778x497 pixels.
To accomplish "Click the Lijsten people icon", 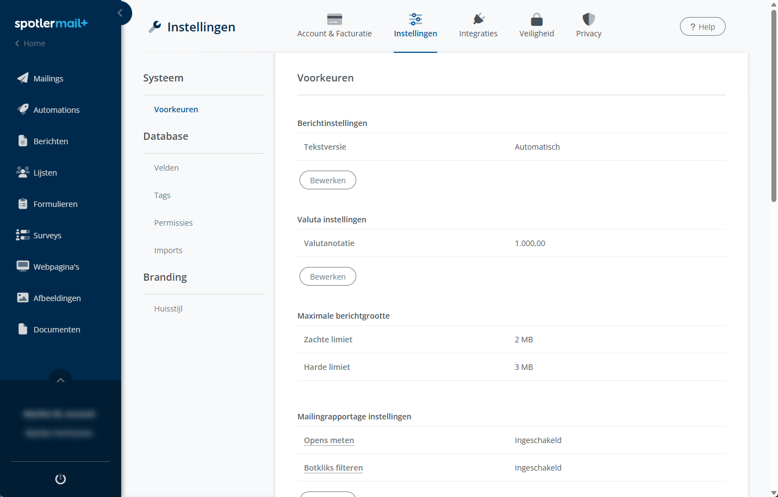I will [23, 172].
